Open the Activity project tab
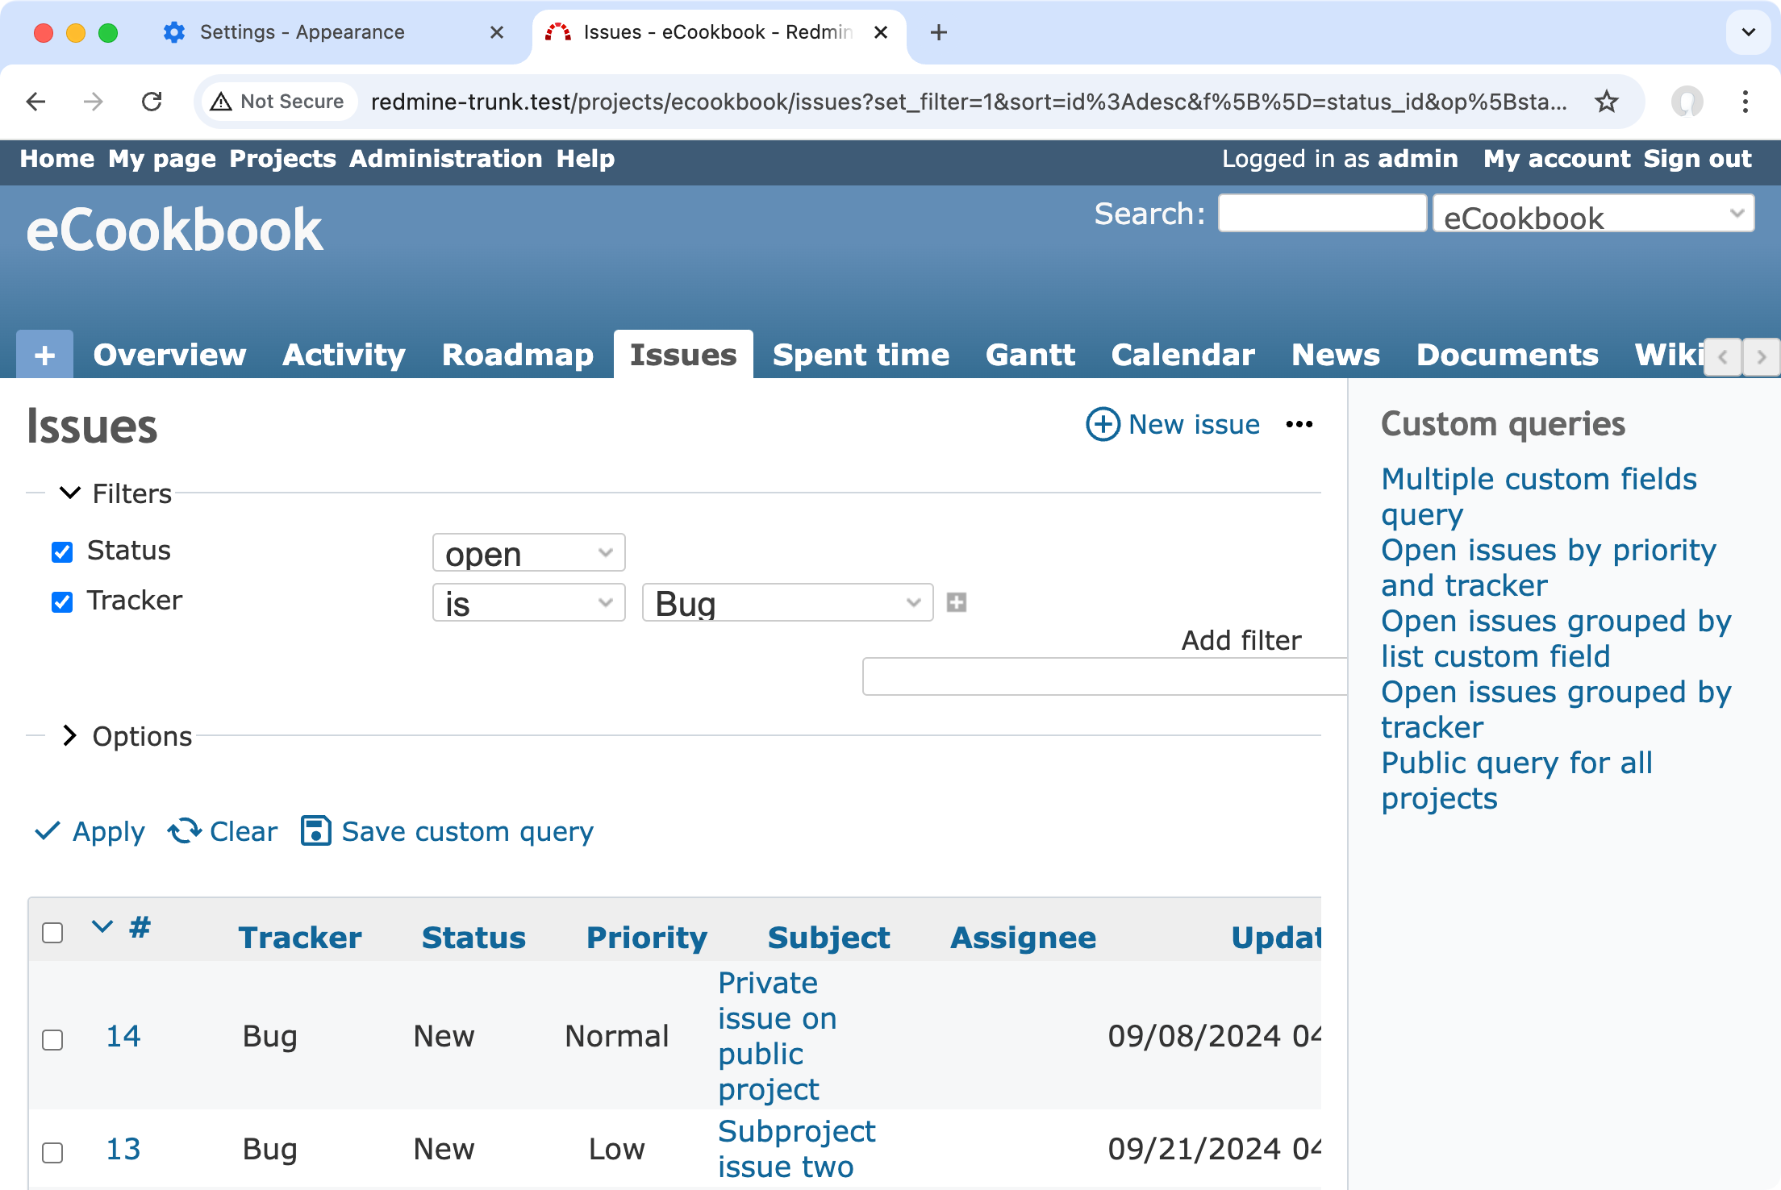Viewport: 1781px width, 1190px height. (x=344, y=355)
